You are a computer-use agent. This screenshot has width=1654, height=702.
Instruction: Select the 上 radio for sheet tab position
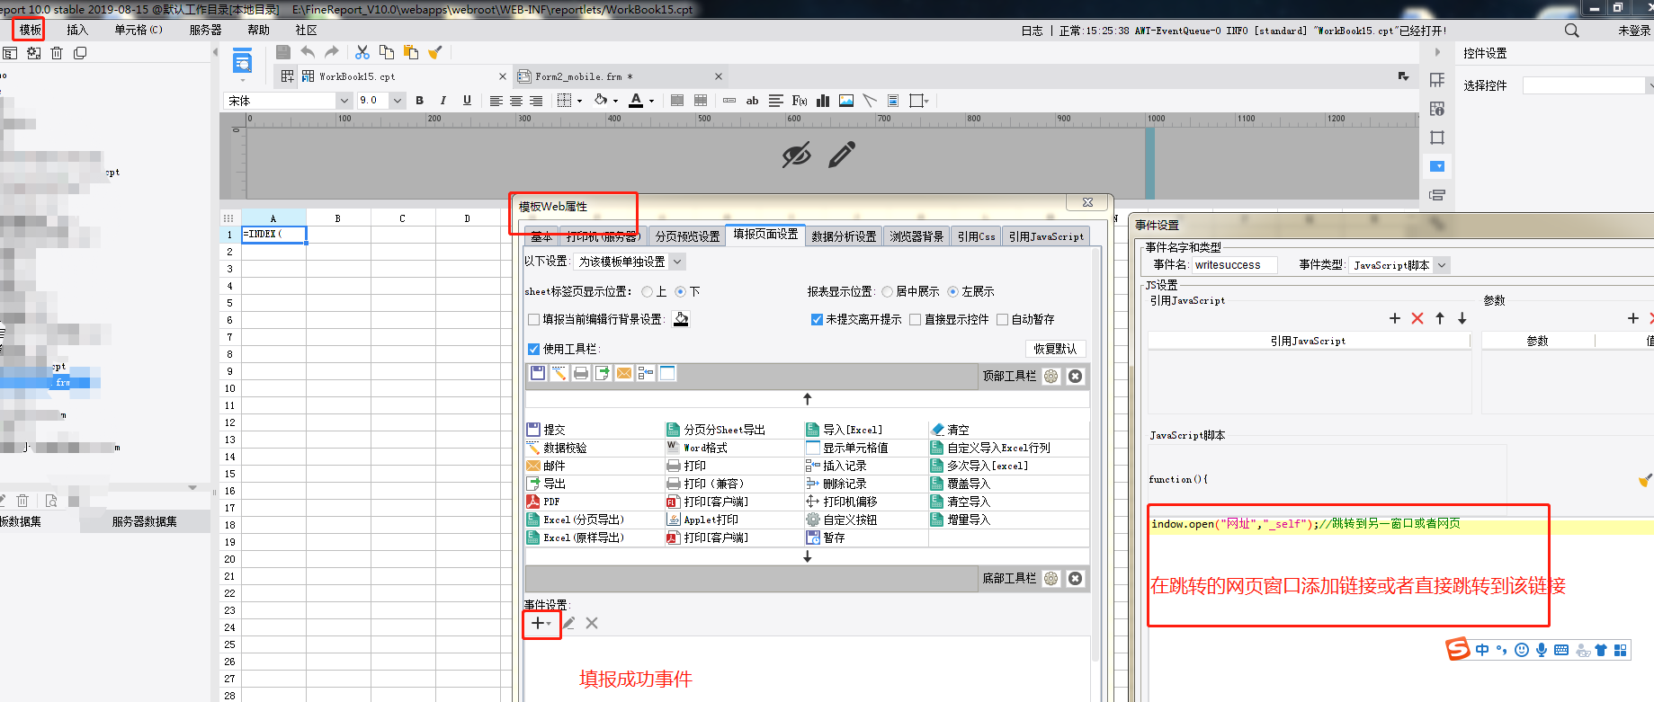pyautogui.click(x=648, y=292)
